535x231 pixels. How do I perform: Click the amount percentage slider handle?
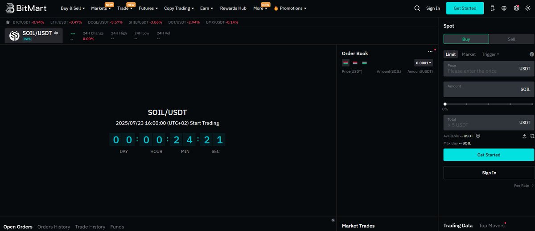click(x=445, y=104)
